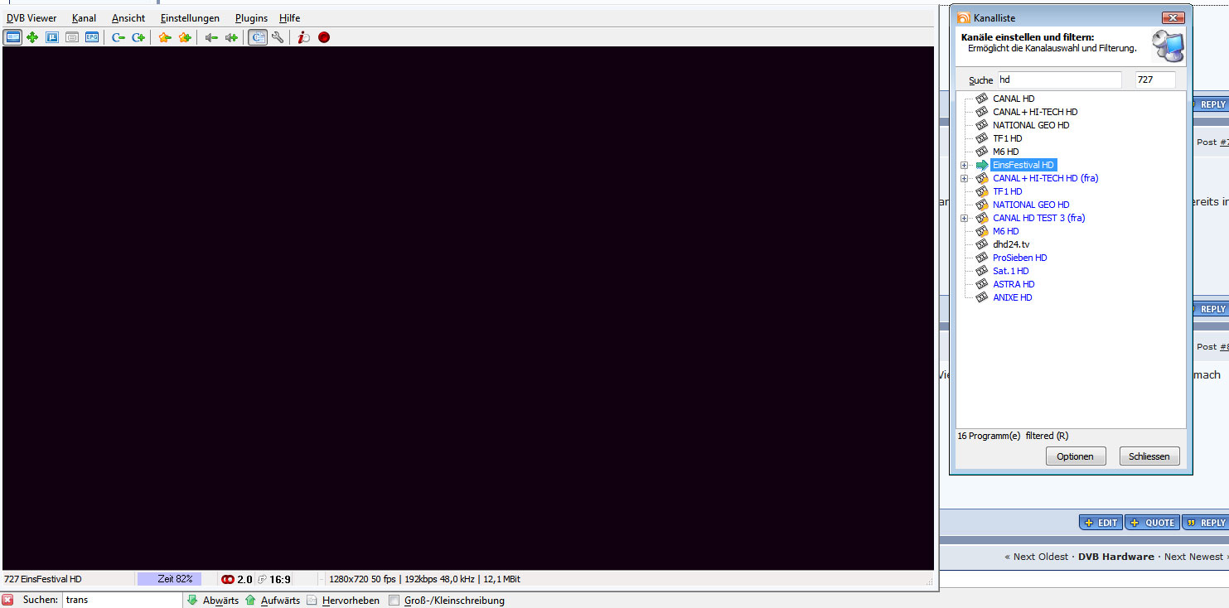
Task: Switch to previous channel (C minus icon)
Action: click(119, 37)
